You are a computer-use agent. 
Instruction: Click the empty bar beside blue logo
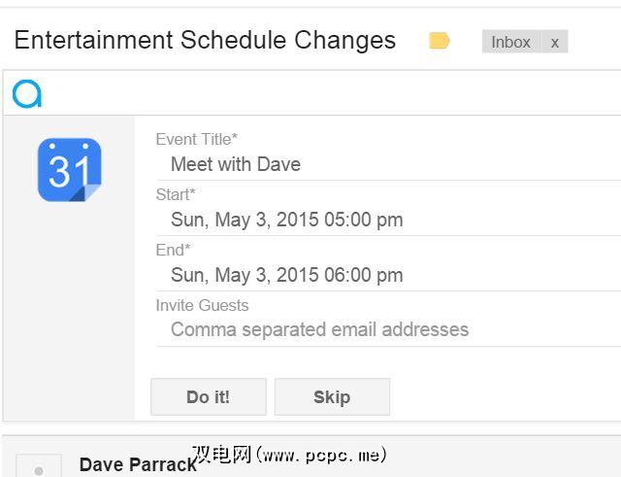click(330, 93)
